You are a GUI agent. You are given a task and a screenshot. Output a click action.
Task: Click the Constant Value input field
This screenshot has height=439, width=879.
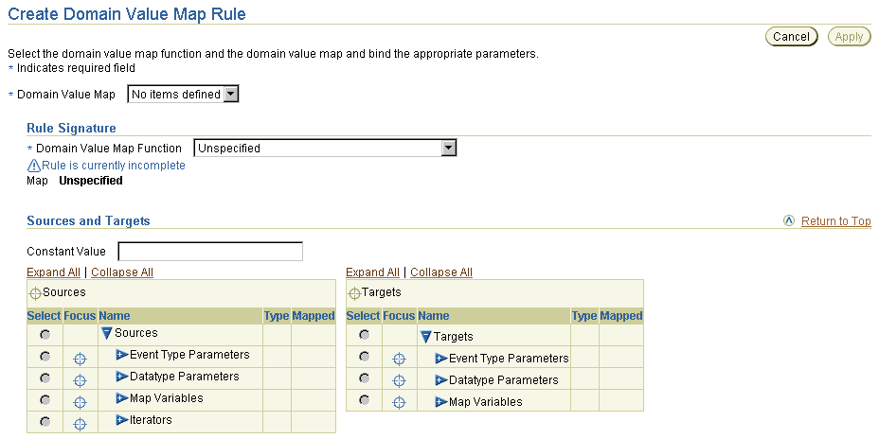click(210, 252)
